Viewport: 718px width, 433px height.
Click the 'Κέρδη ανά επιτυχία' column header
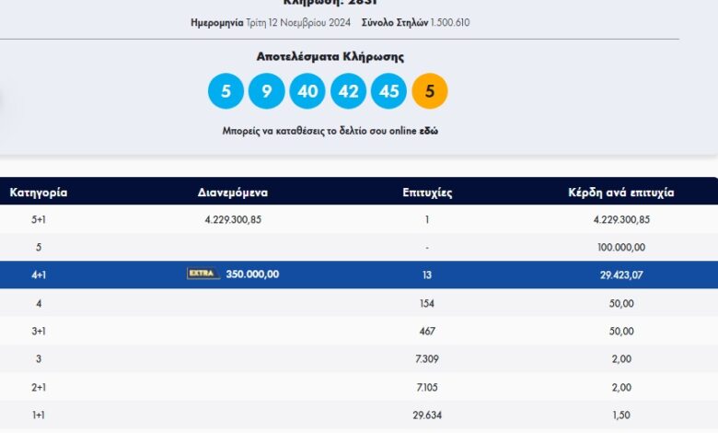[x=621, y=193]
